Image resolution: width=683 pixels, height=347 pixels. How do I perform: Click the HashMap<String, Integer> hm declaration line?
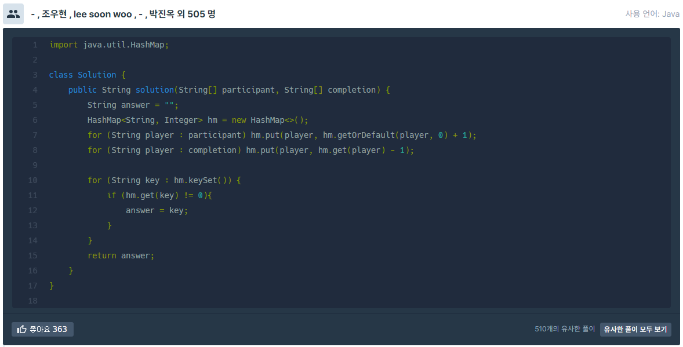[x=198, y=120]
